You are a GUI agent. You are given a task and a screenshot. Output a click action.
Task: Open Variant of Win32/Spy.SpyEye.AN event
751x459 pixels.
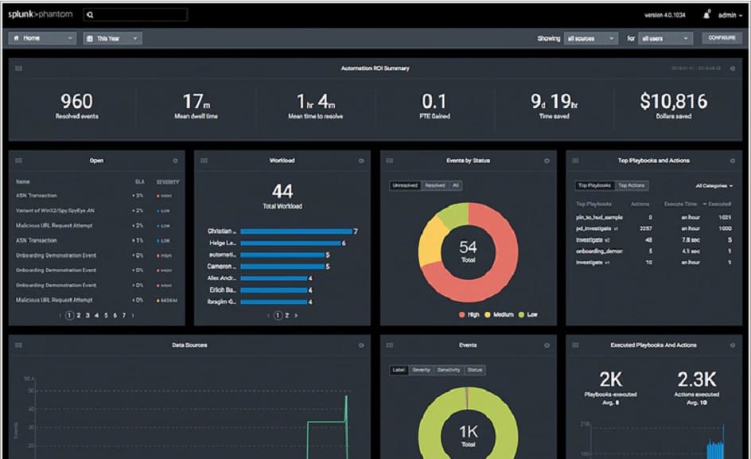(x=55, y=210)
